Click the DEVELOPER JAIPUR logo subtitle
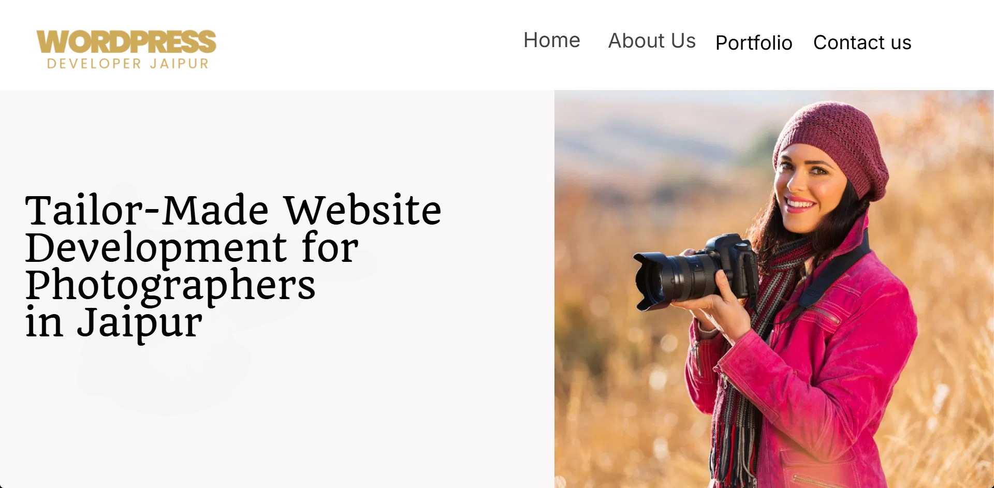 pyautogui.click(x=128, y=64)
